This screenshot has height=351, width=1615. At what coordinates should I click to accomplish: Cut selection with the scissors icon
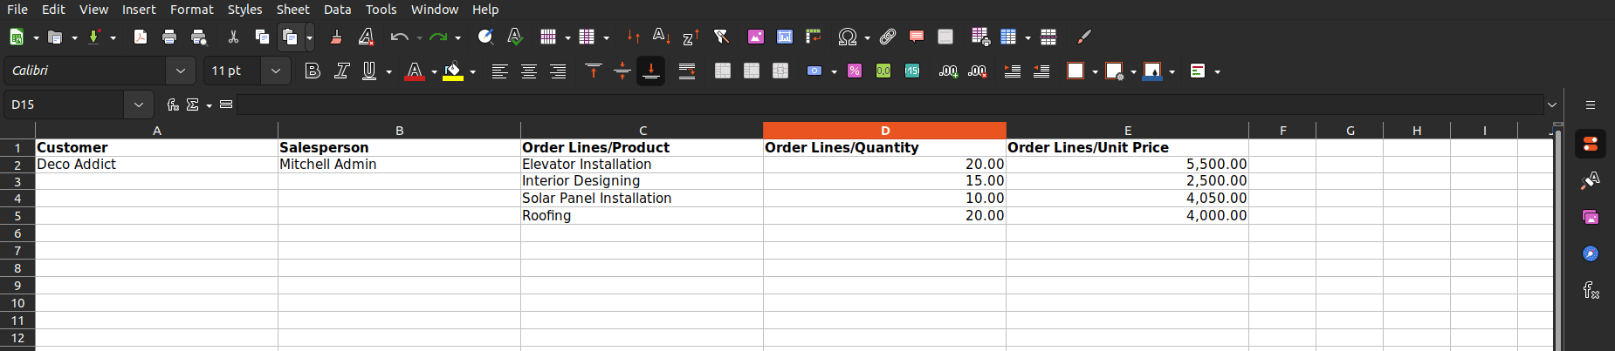point(233,37)
